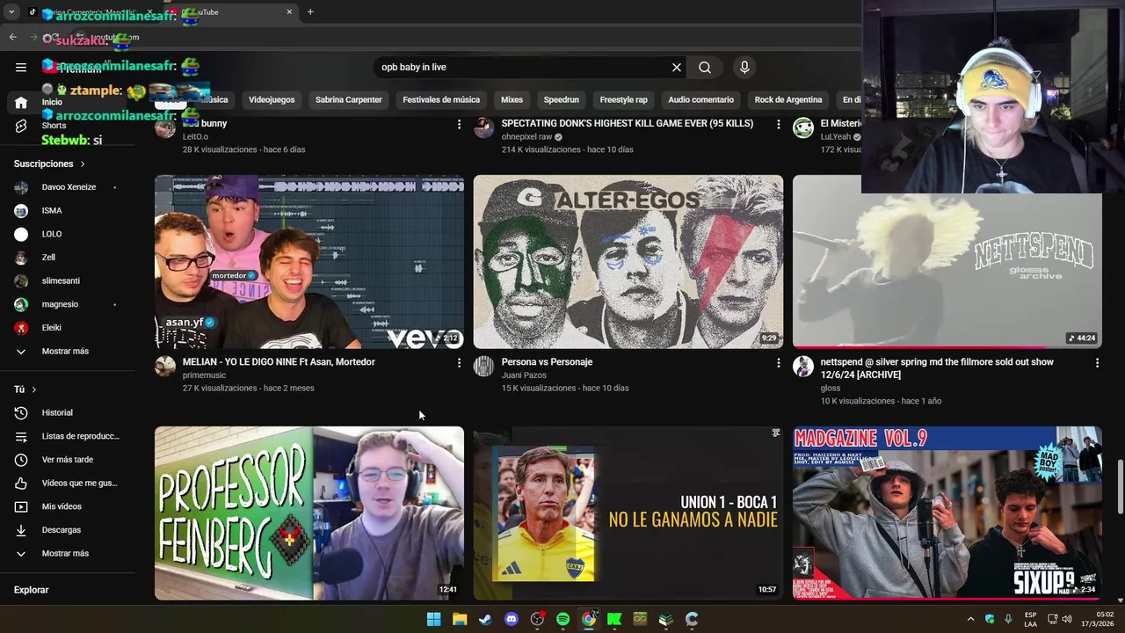Expand 'Mostrar más' under subscriptions
The width and height of the screenshot is (1125, 633).
65,352
